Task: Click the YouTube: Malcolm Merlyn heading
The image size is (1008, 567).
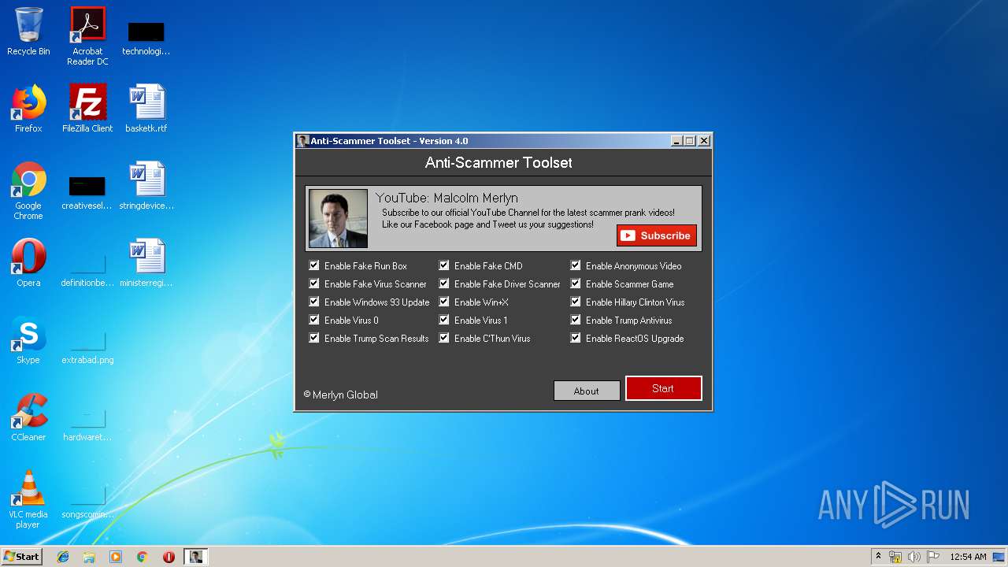Action: click(447, 198)
